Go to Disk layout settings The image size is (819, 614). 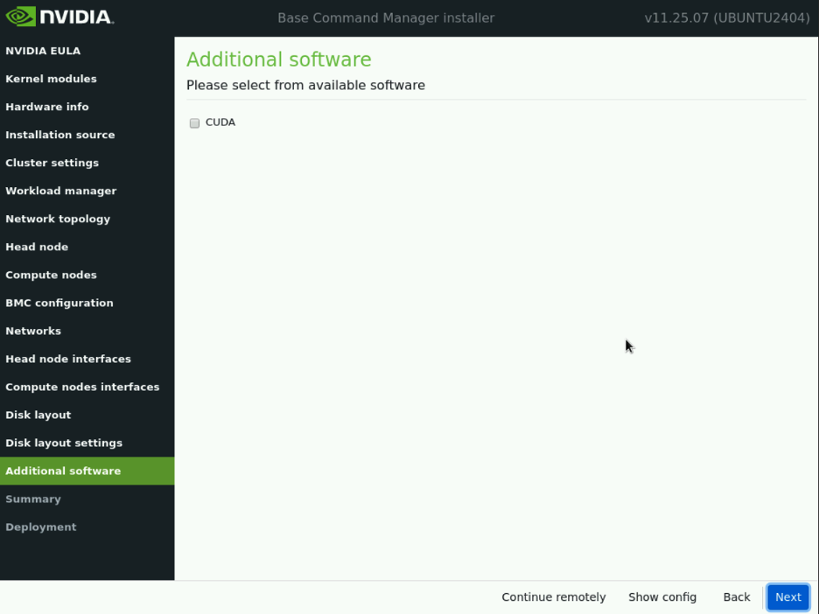(64, 443)
